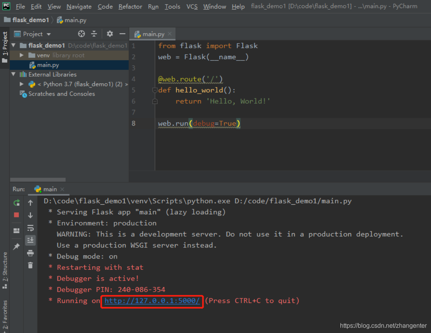The width and height of the screenshot is (431, 333).
Task: Collapse all in Project panel toolbar
Action: tap(94, 34)
